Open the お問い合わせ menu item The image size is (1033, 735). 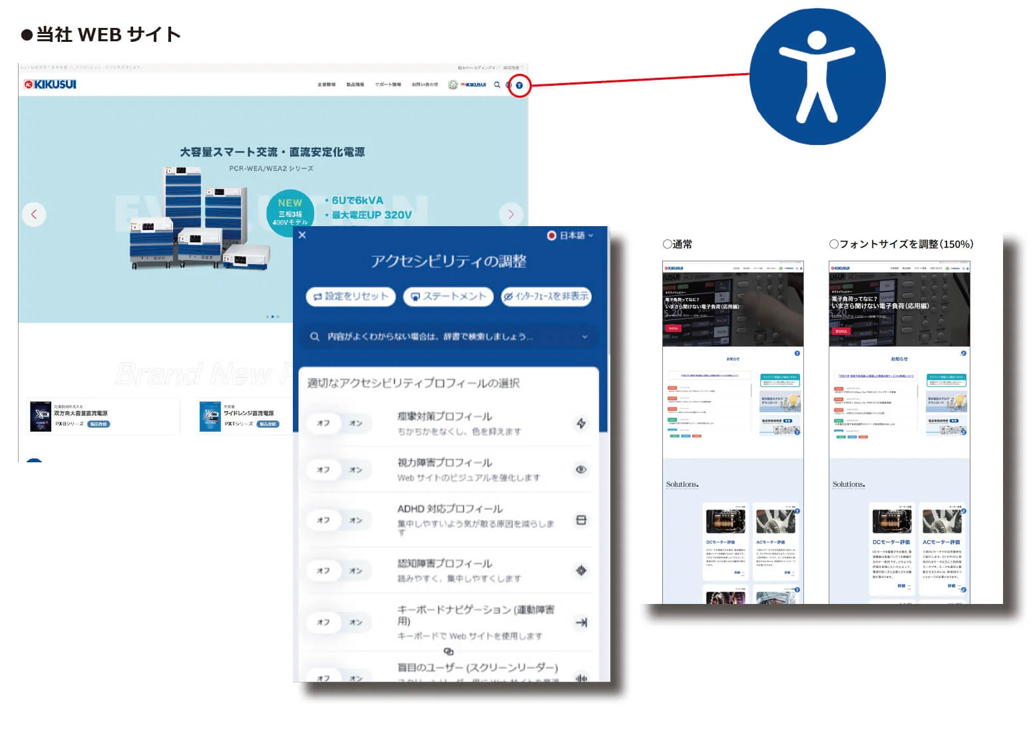tap(425, 84)
